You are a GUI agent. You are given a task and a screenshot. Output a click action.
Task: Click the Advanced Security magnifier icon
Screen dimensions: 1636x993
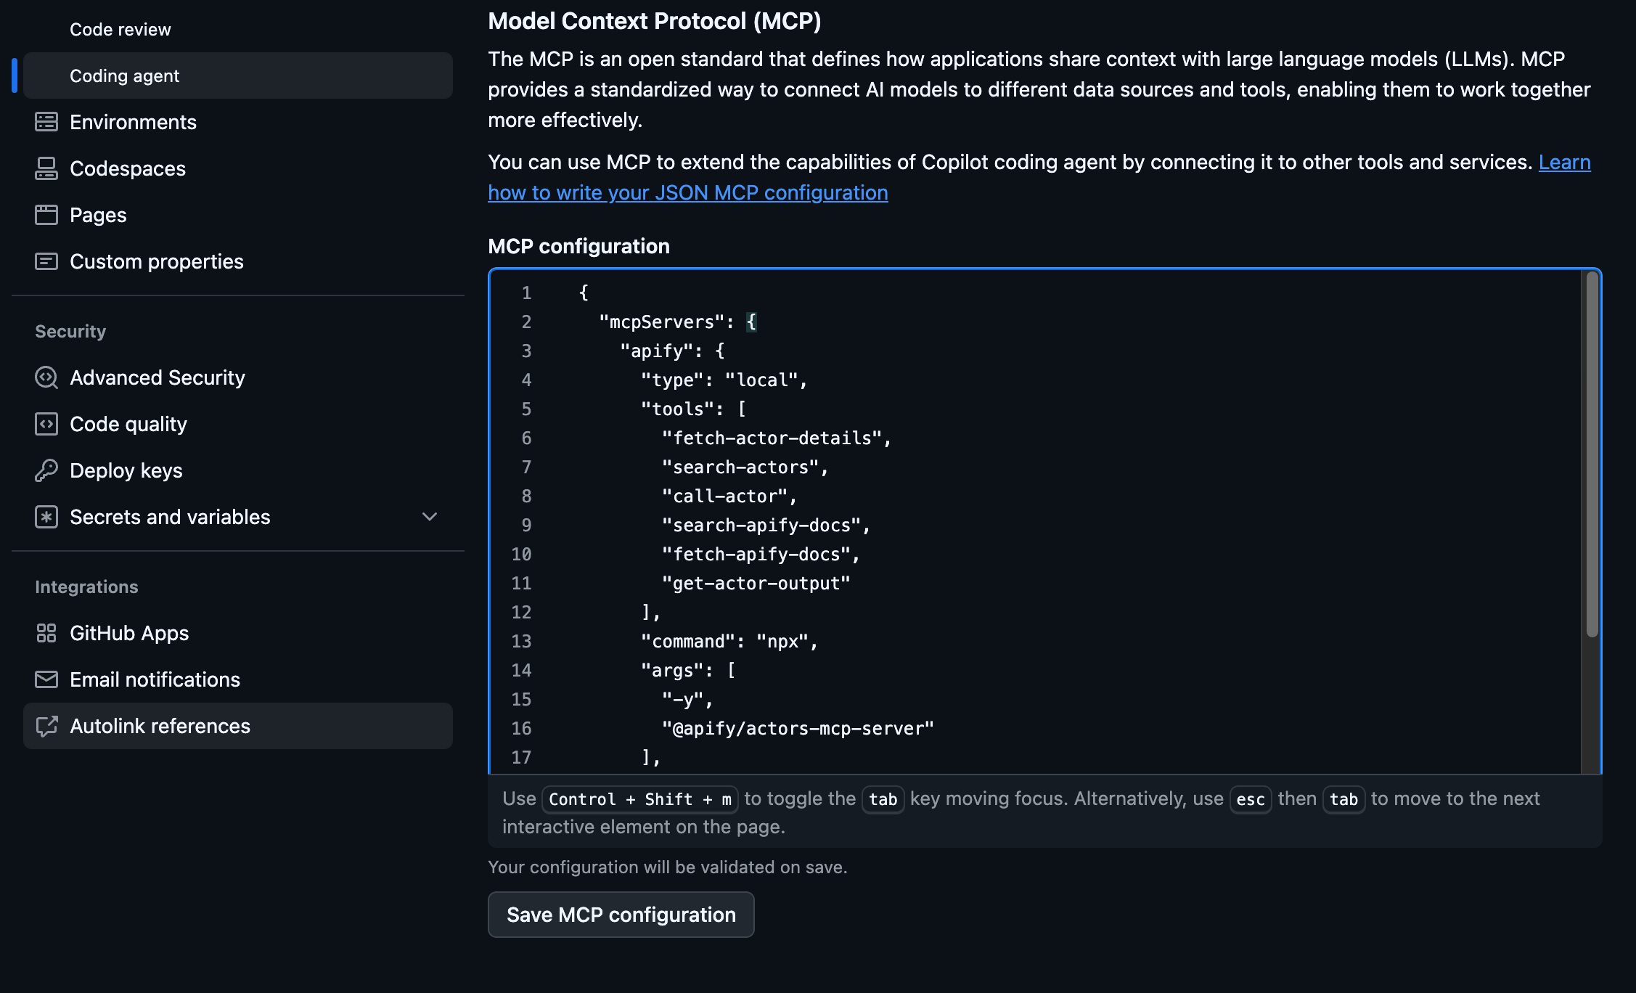tap(46, 377)
